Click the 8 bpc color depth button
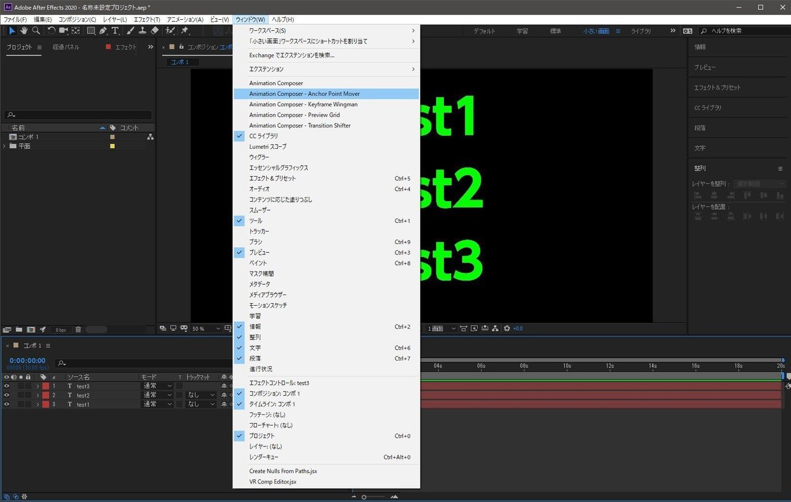791x502 pixels. tap(61, 330)
